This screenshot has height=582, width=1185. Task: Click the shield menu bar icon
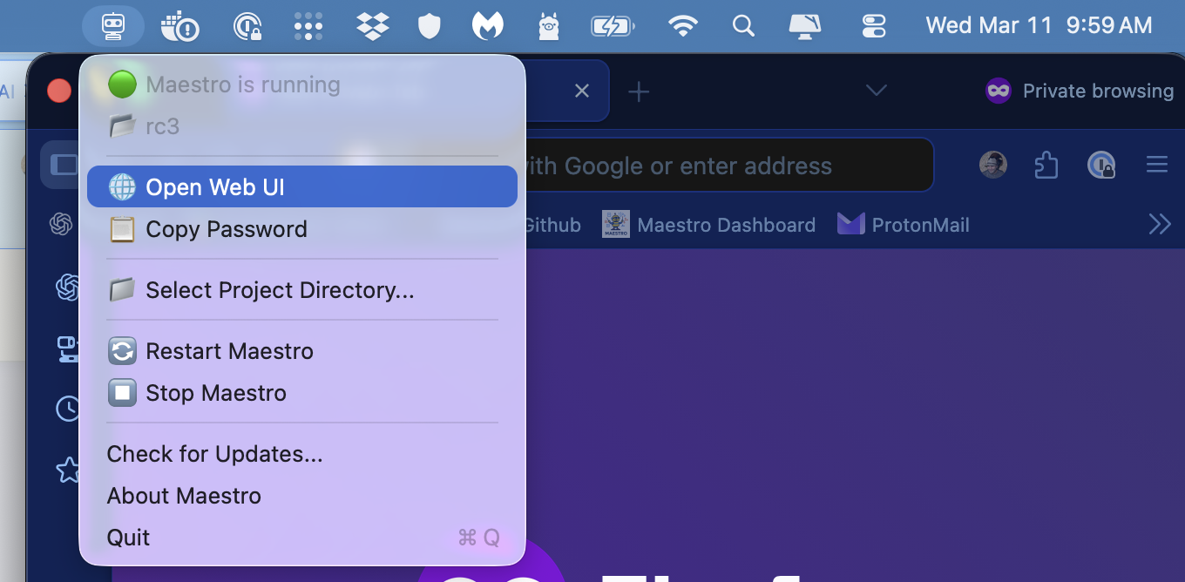pyautogui.click(x=430, y=26)
